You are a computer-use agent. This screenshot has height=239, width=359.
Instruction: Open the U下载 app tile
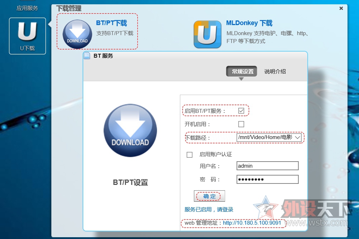28,36
